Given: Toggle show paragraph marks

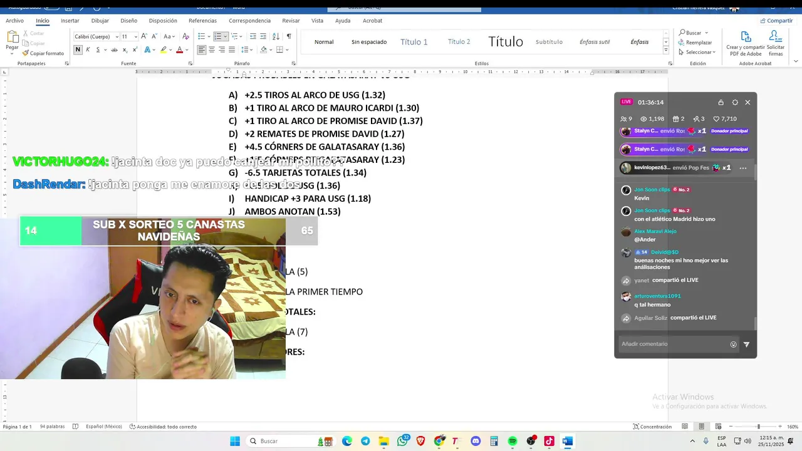Looking at the screenshot, I should pyautogui.click(x=289, y=36).
